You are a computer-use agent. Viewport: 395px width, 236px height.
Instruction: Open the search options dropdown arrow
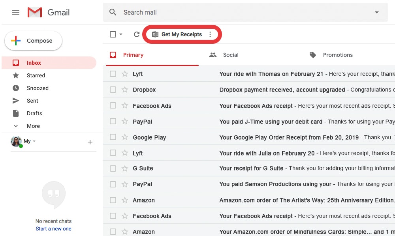[376, 12]
